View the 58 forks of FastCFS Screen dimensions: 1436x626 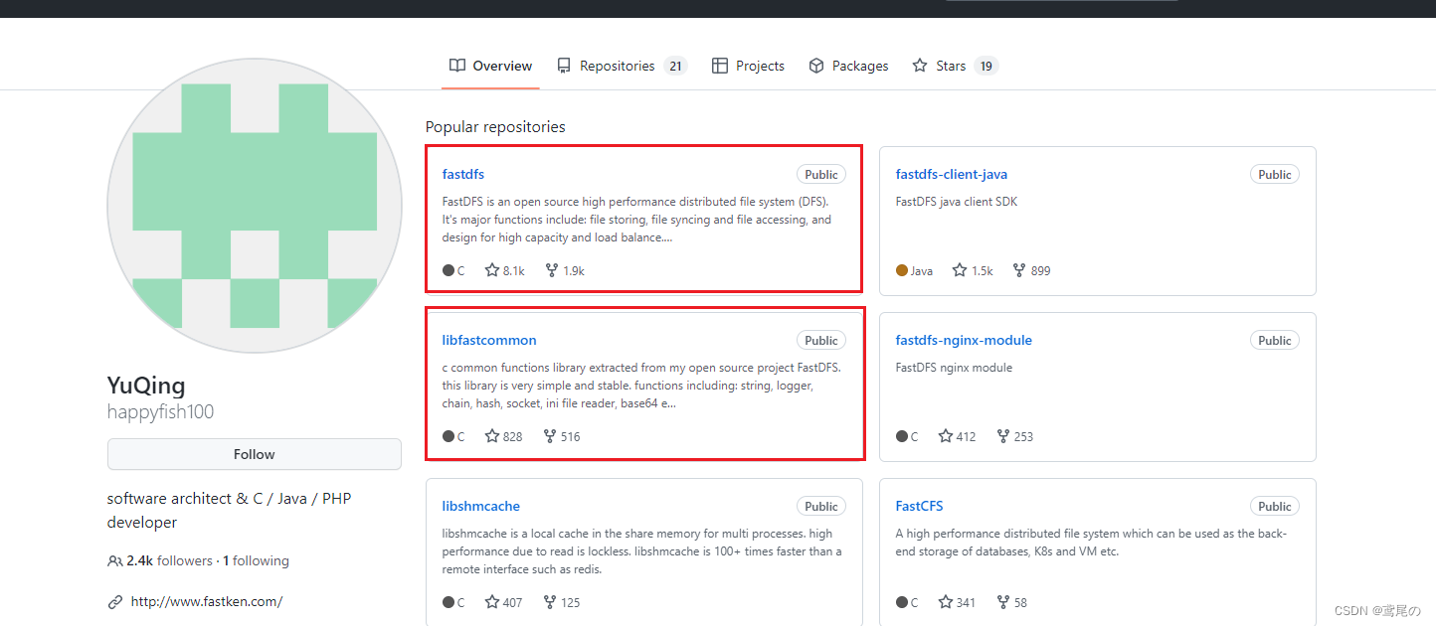(x=1012, y=602)
